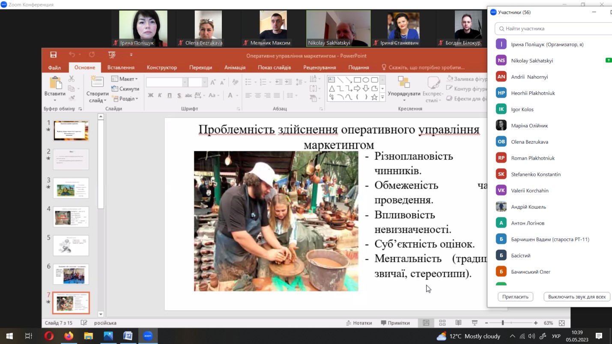The width and height of the screenshot is (612, 344).
Task: Toggle Normal view button in status bar
Action: [x=426, y=323]
